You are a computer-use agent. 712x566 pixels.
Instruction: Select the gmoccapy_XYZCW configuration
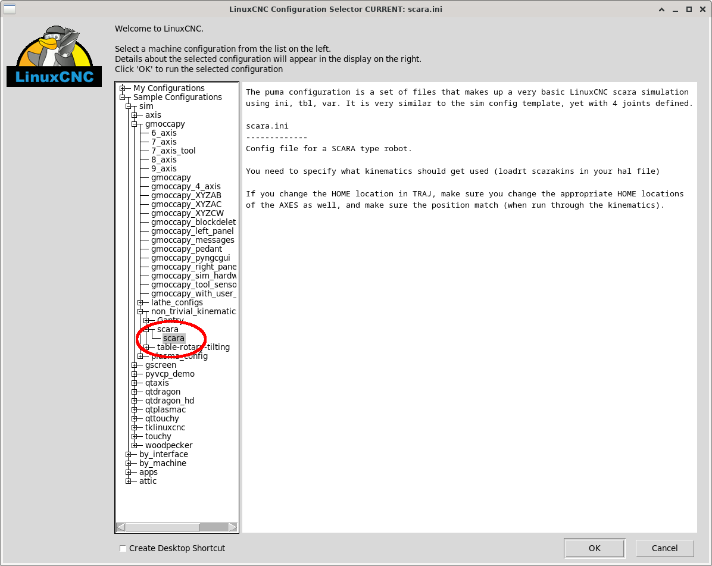[x=188, y=213]
